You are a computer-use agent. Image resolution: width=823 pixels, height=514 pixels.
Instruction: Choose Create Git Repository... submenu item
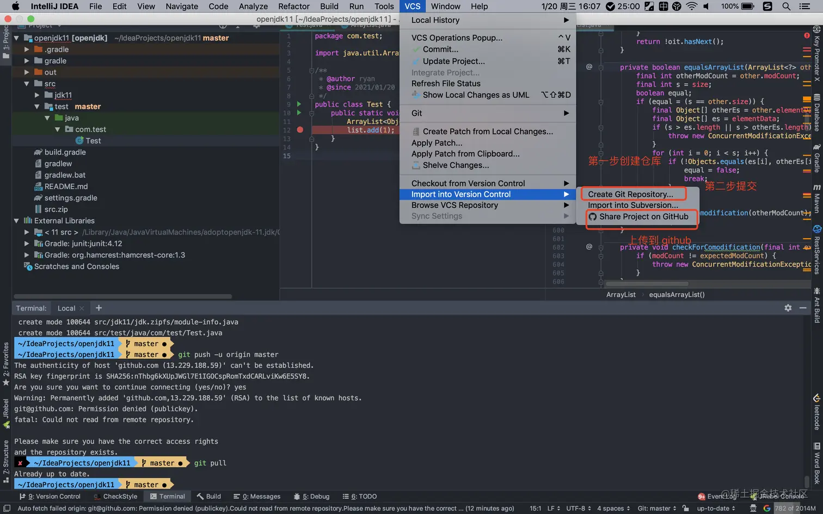point(630,194)
